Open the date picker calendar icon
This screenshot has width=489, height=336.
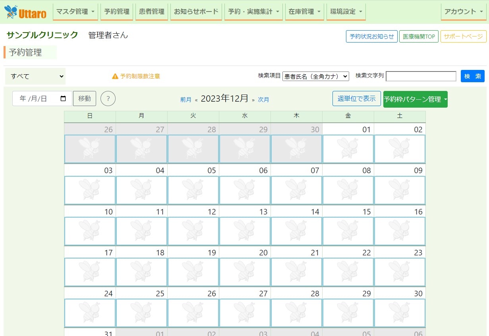(x=63, y=98)
